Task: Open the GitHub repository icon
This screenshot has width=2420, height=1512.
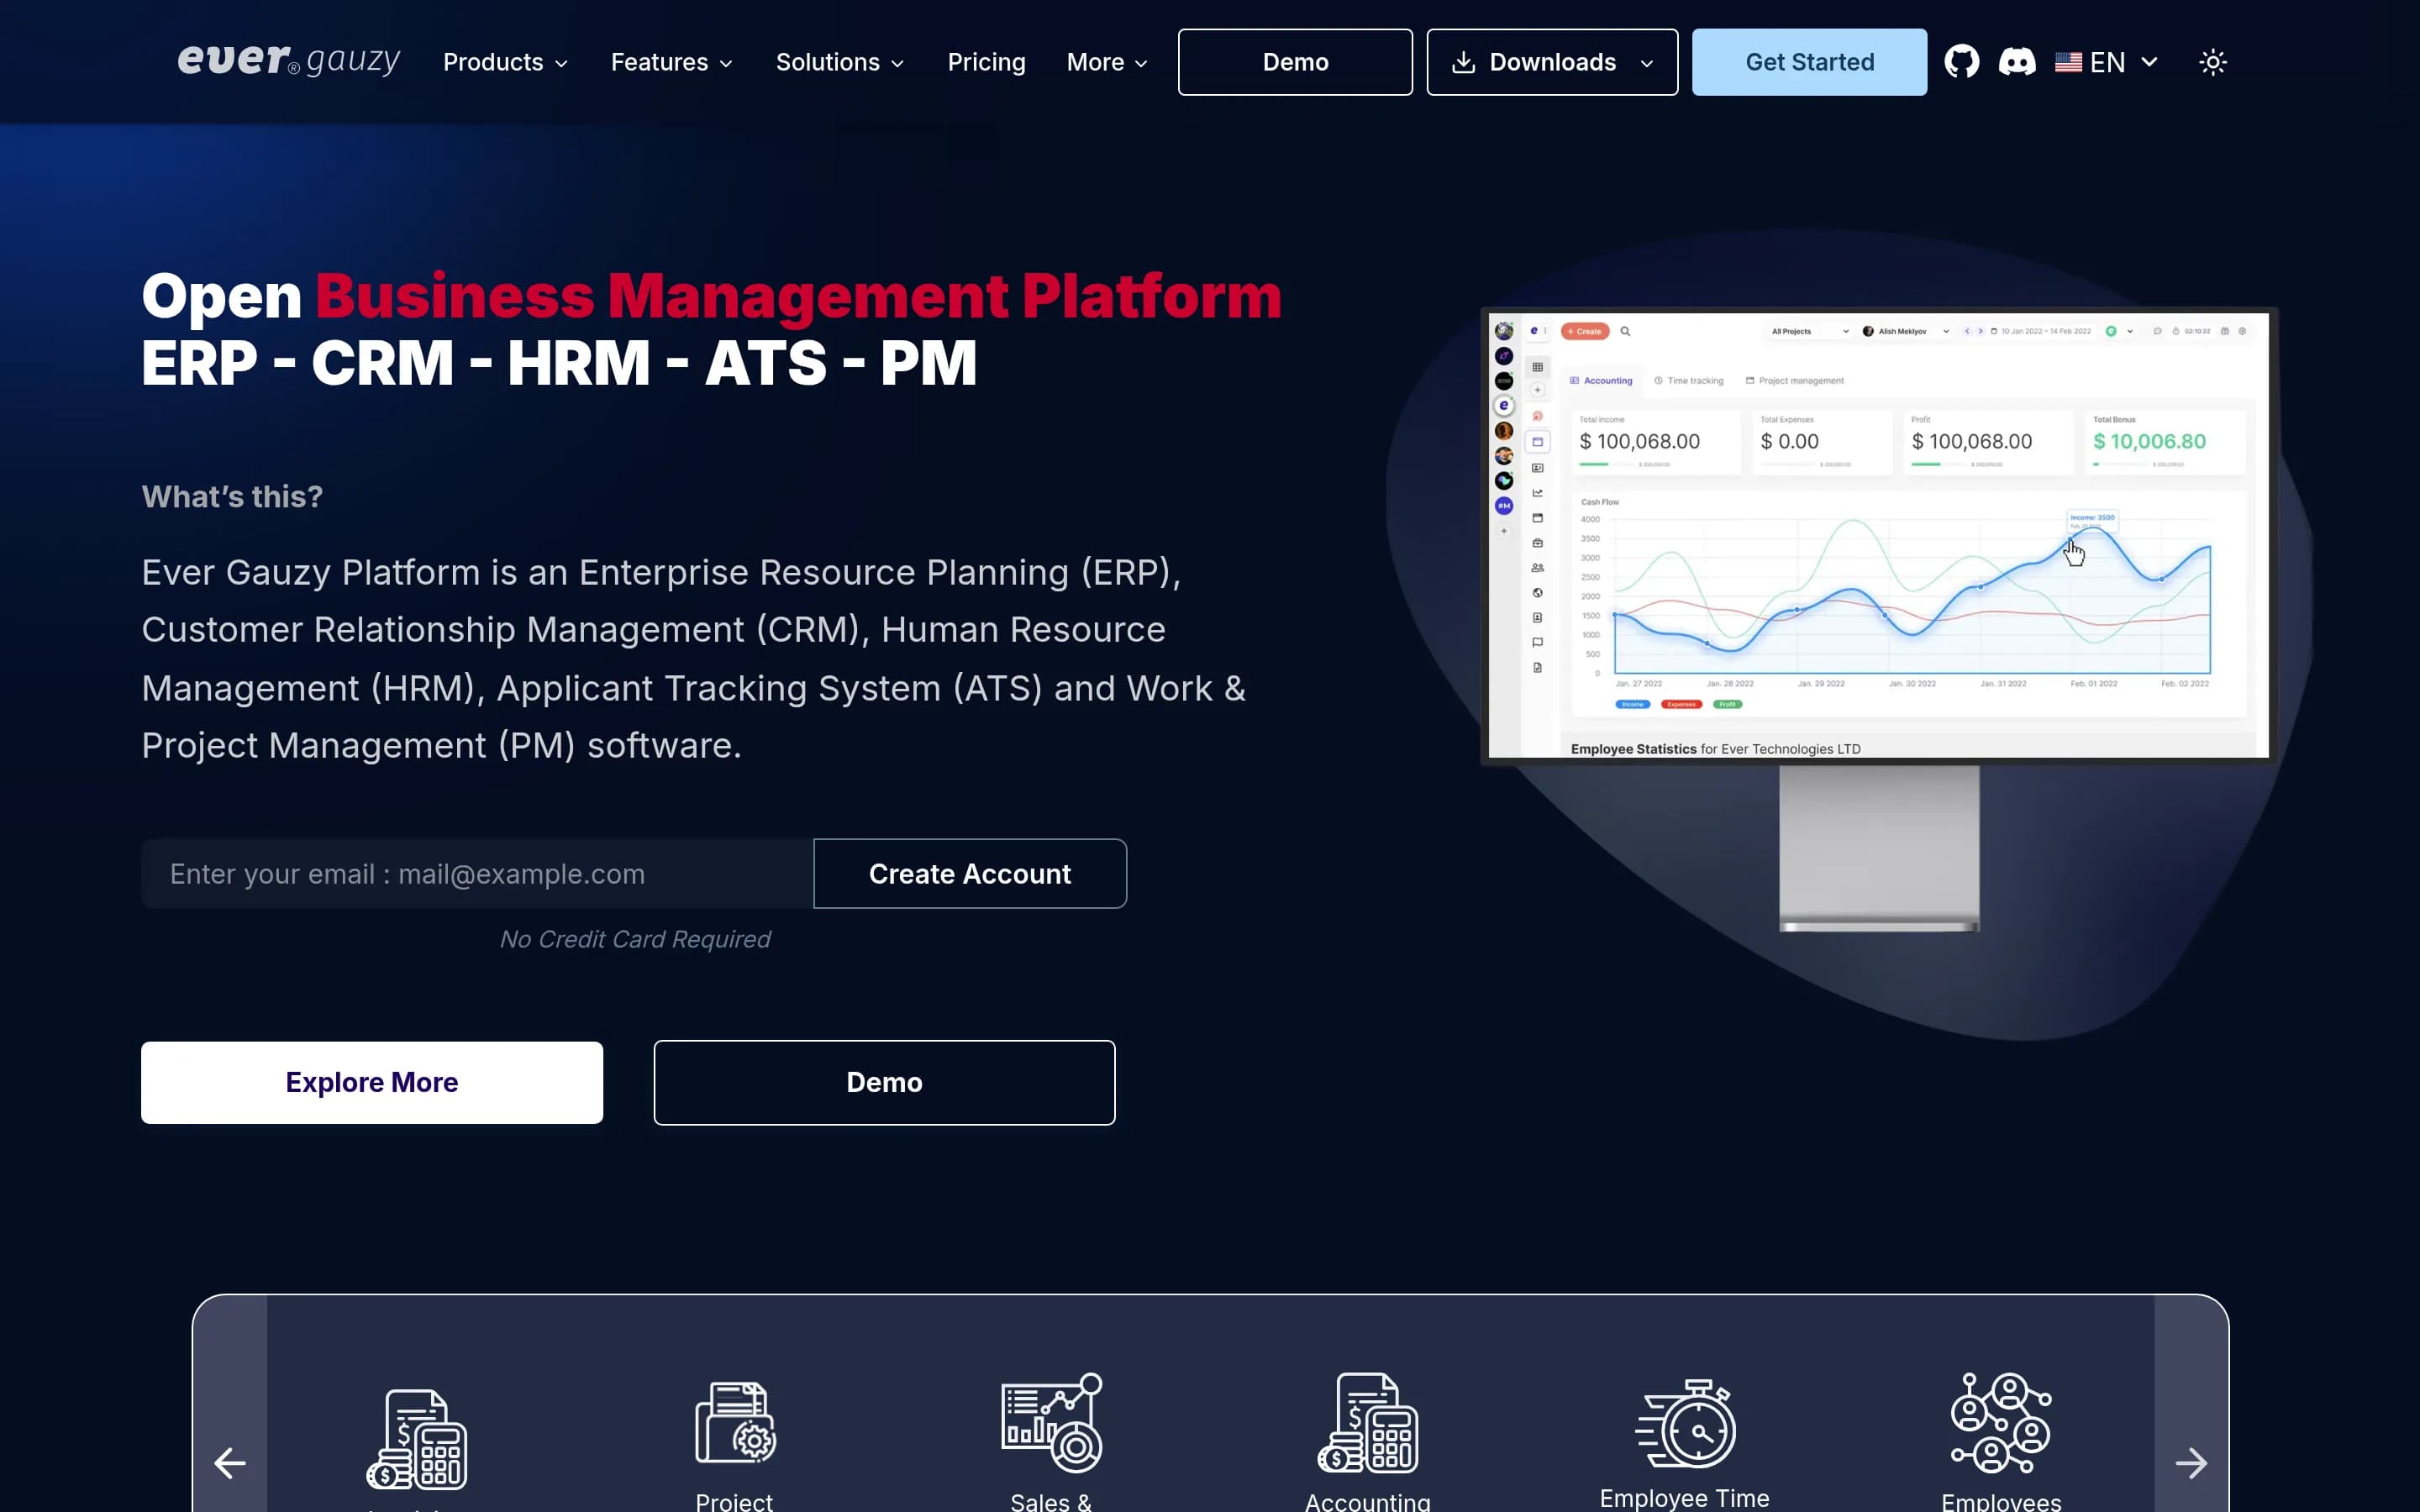Action: [1961, 62]
